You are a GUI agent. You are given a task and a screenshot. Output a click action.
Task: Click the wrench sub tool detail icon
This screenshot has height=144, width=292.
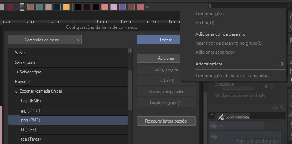pyautogui.click(x=282, y=107)
